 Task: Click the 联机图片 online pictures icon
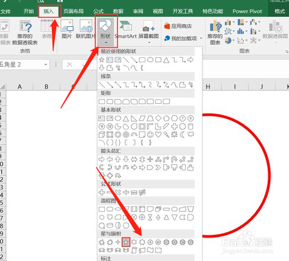click(x=86, y=29)
